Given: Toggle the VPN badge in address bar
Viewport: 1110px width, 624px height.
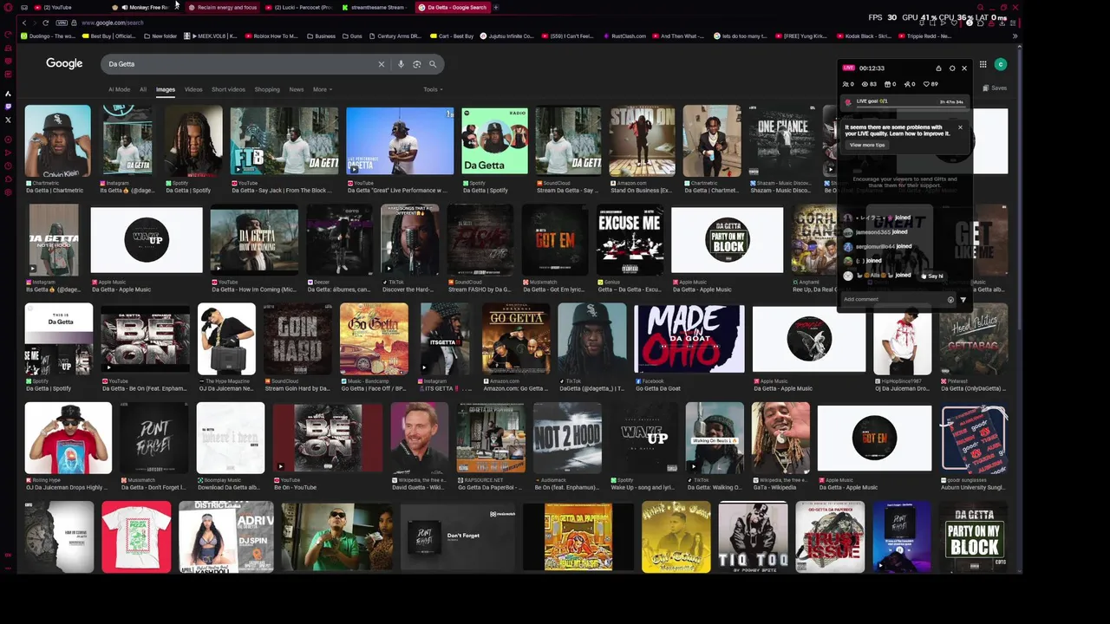Looking at the screenshot, I should pos(62,23).
